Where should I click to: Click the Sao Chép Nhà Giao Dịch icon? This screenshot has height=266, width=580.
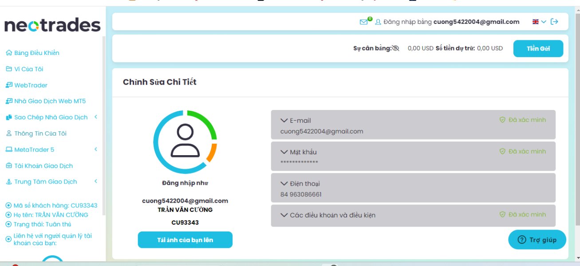pyautogui.click(x=8, y=117)
